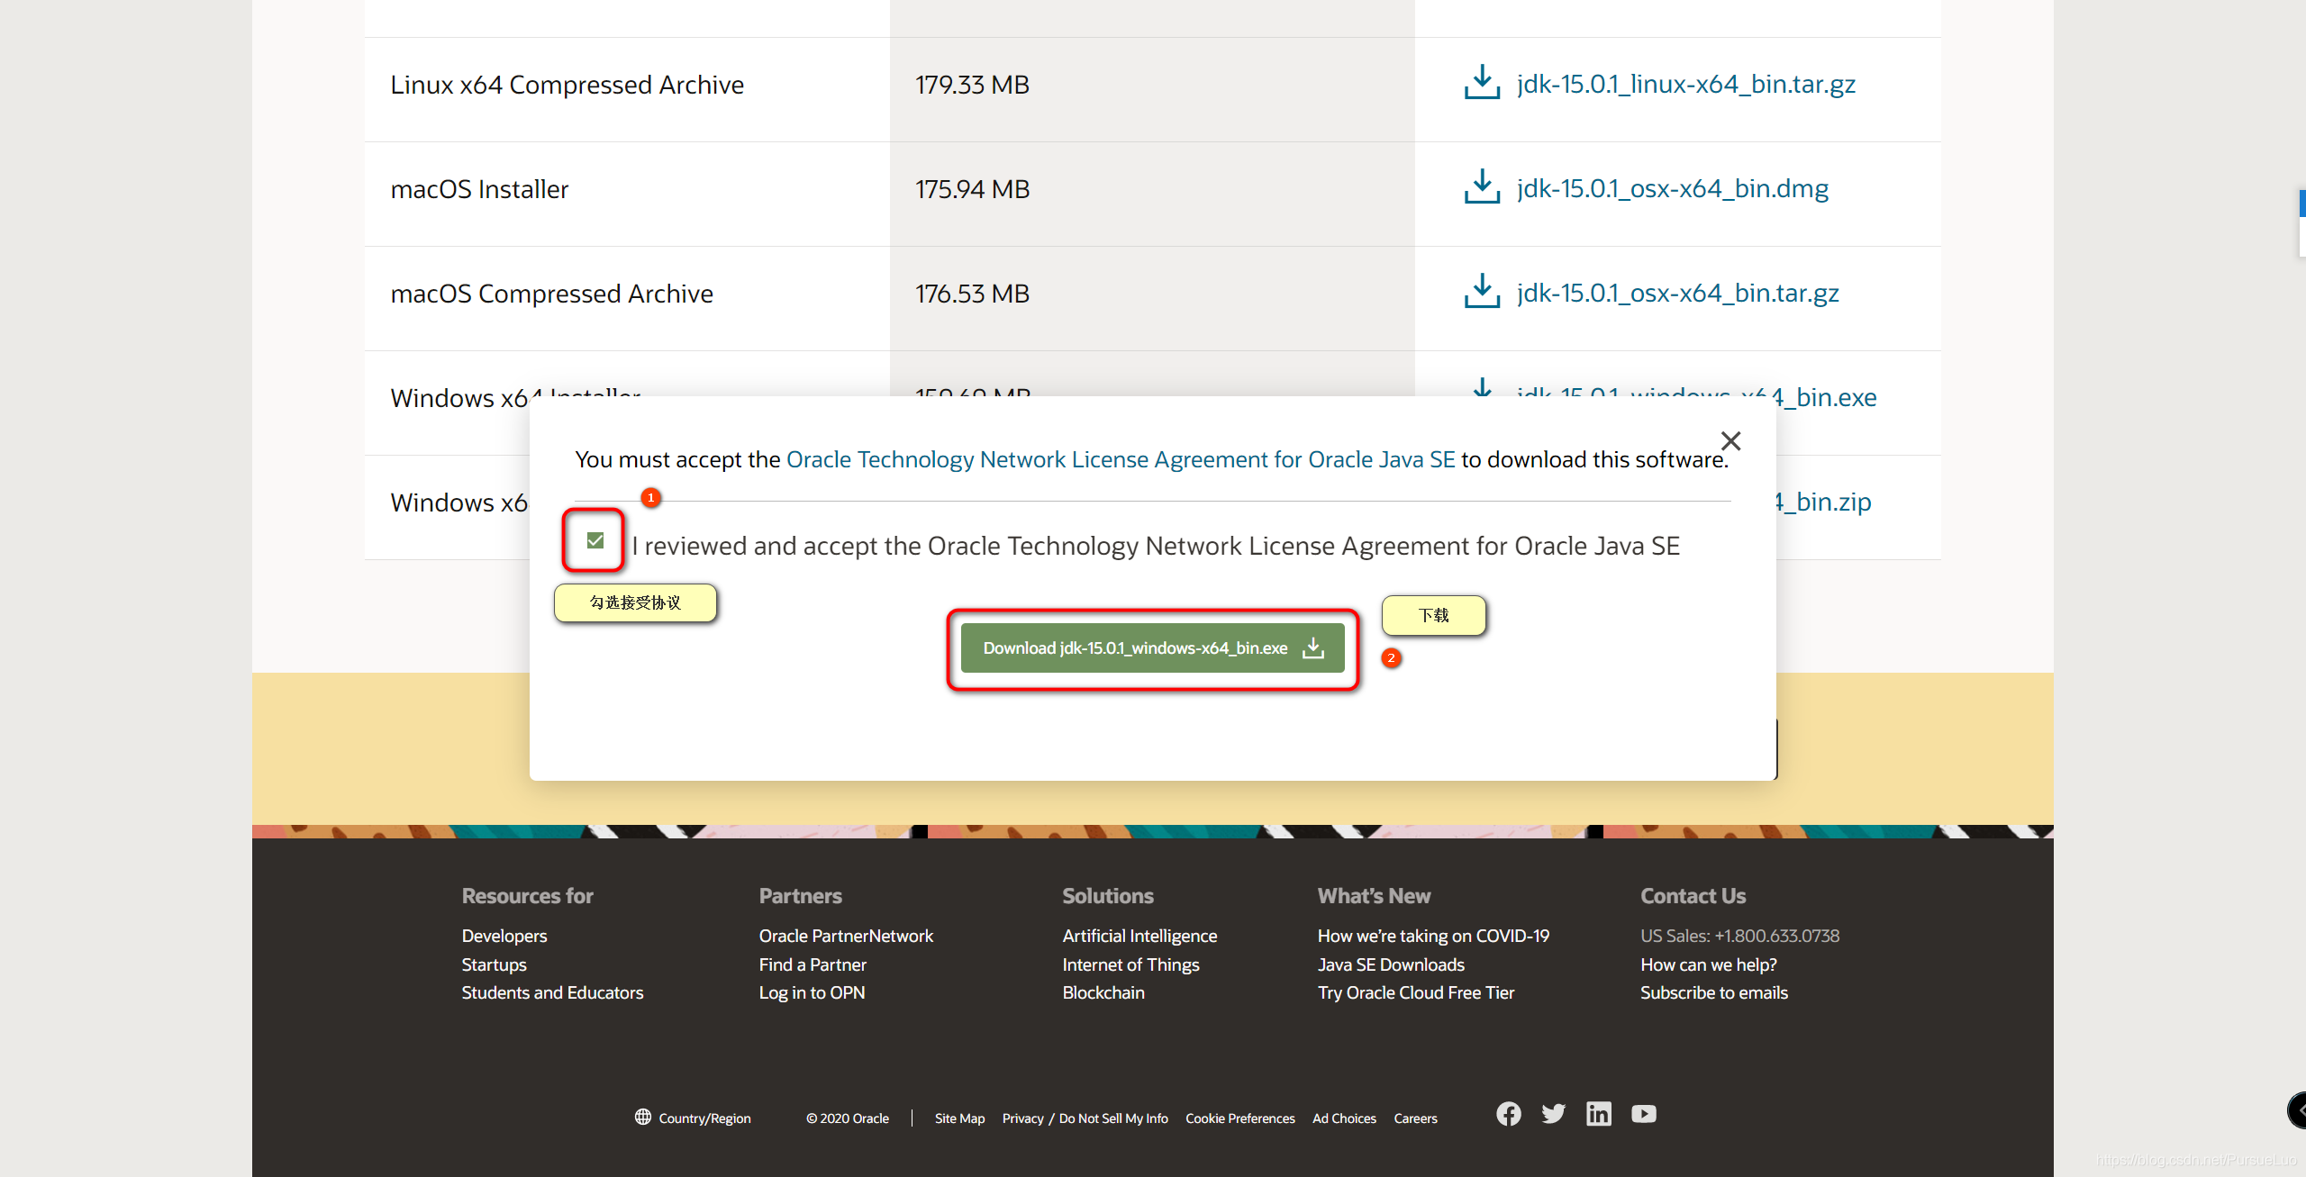Uncheck the license agreement acceptance checkbox

click(595, 540)
